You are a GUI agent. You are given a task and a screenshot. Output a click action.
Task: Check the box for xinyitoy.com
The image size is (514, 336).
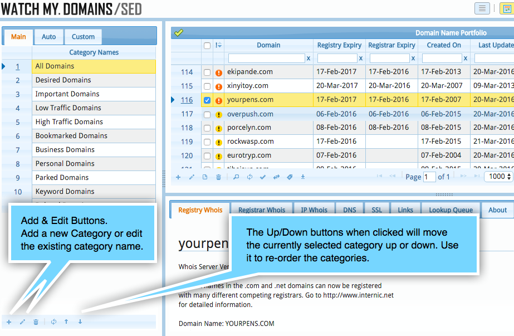(x=207, y=86)
